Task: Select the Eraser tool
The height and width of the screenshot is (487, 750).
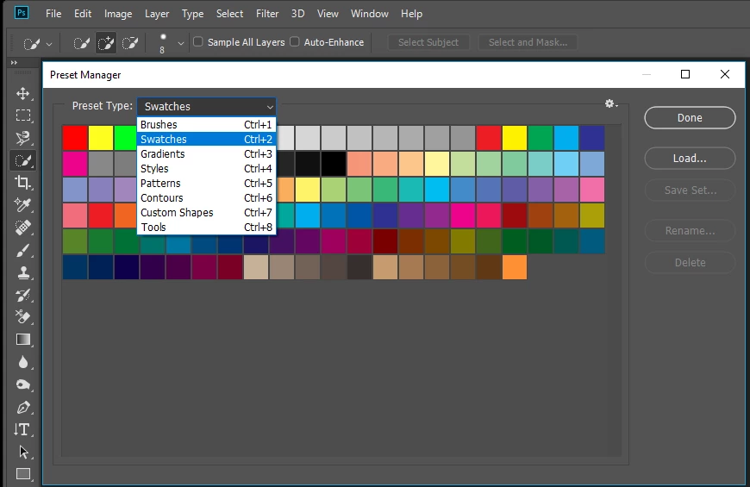Action: point(22,316)
